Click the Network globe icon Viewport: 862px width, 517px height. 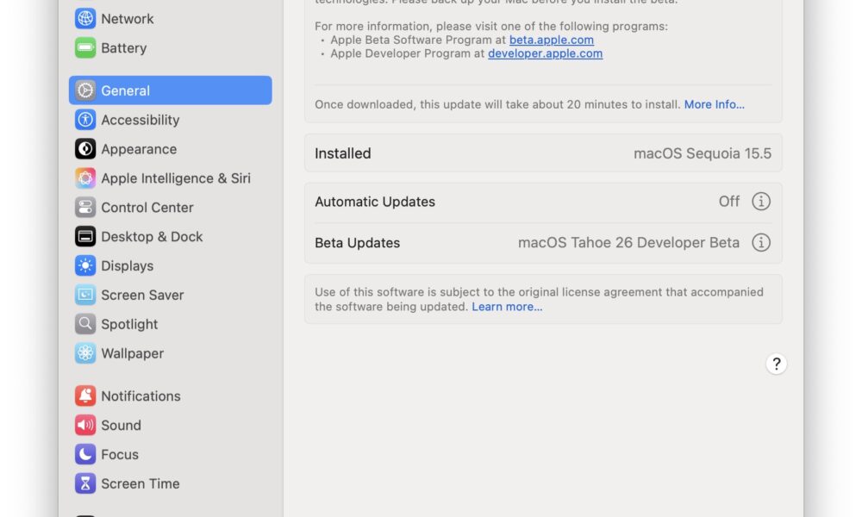tap(85, 19)
